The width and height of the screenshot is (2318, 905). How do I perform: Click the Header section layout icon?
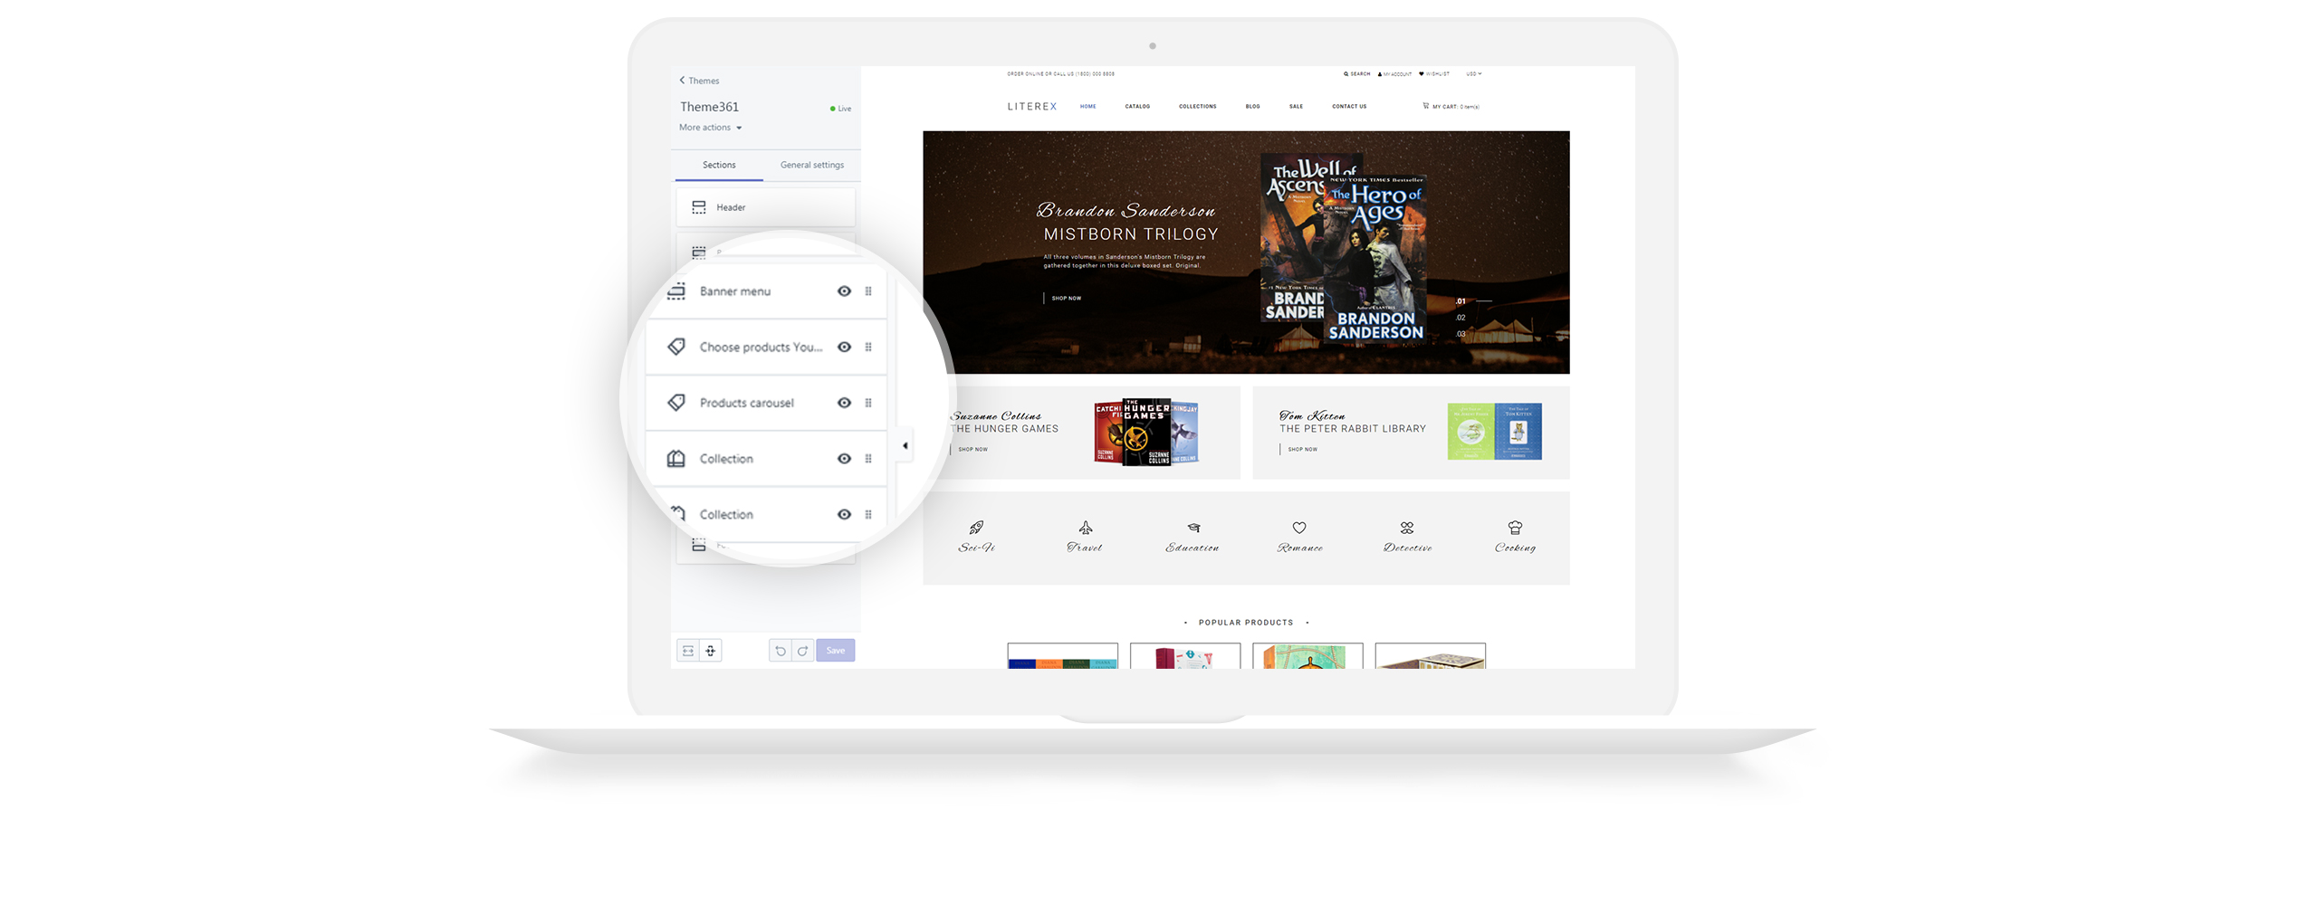click(x=699, y=207)
